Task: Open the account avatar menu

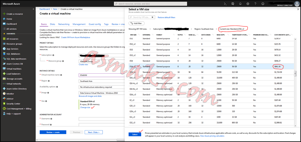Action: pos(296,4)
